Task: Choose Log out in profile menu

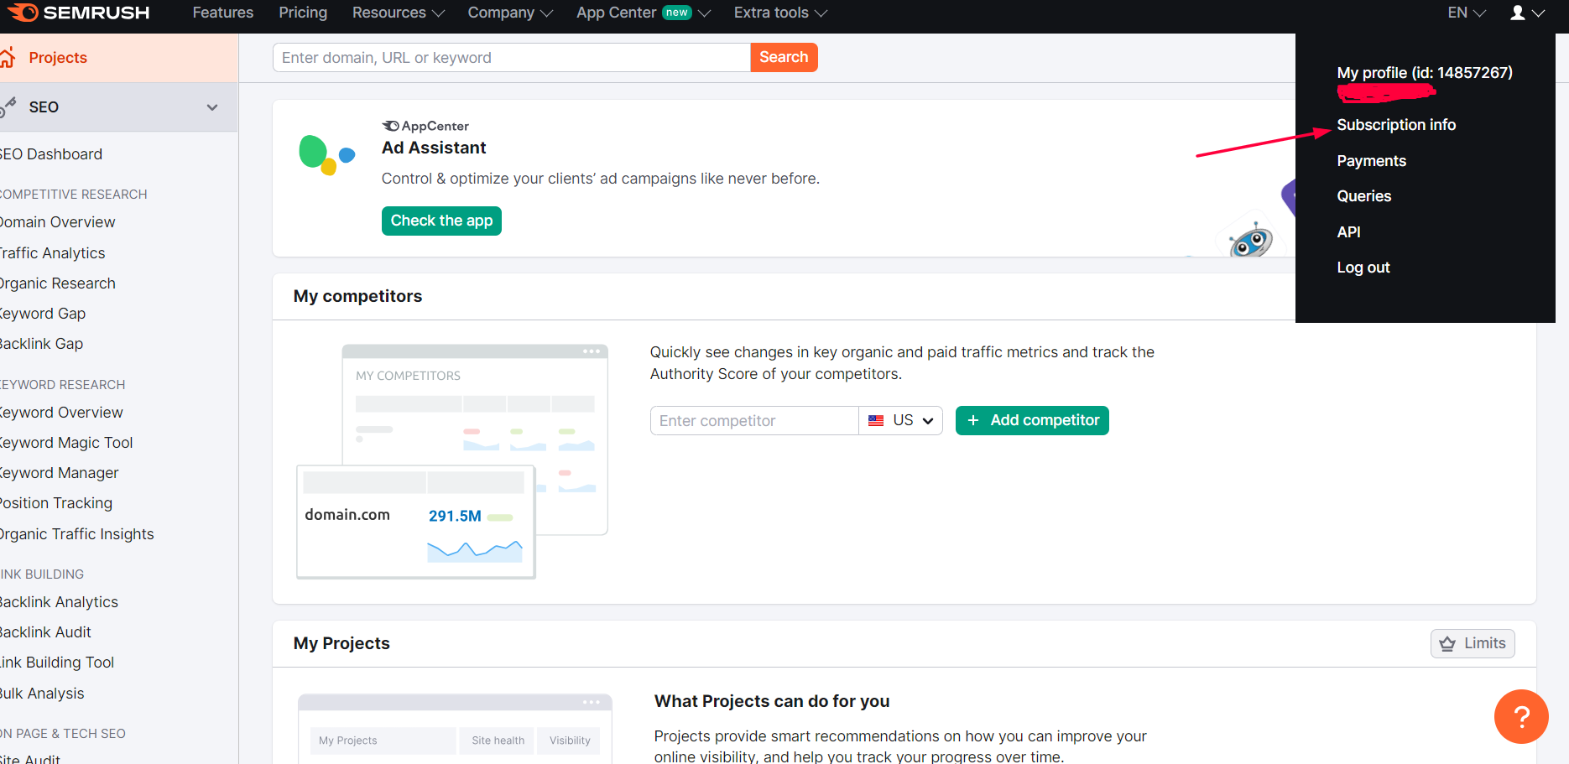Action: tap(1363, 268)
